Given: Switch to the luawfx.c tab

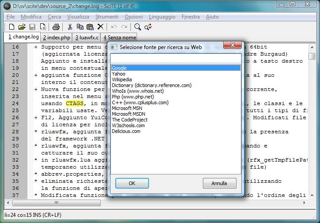Looking at the screenshot, I should pyautogui.click(x=87, y=38).
